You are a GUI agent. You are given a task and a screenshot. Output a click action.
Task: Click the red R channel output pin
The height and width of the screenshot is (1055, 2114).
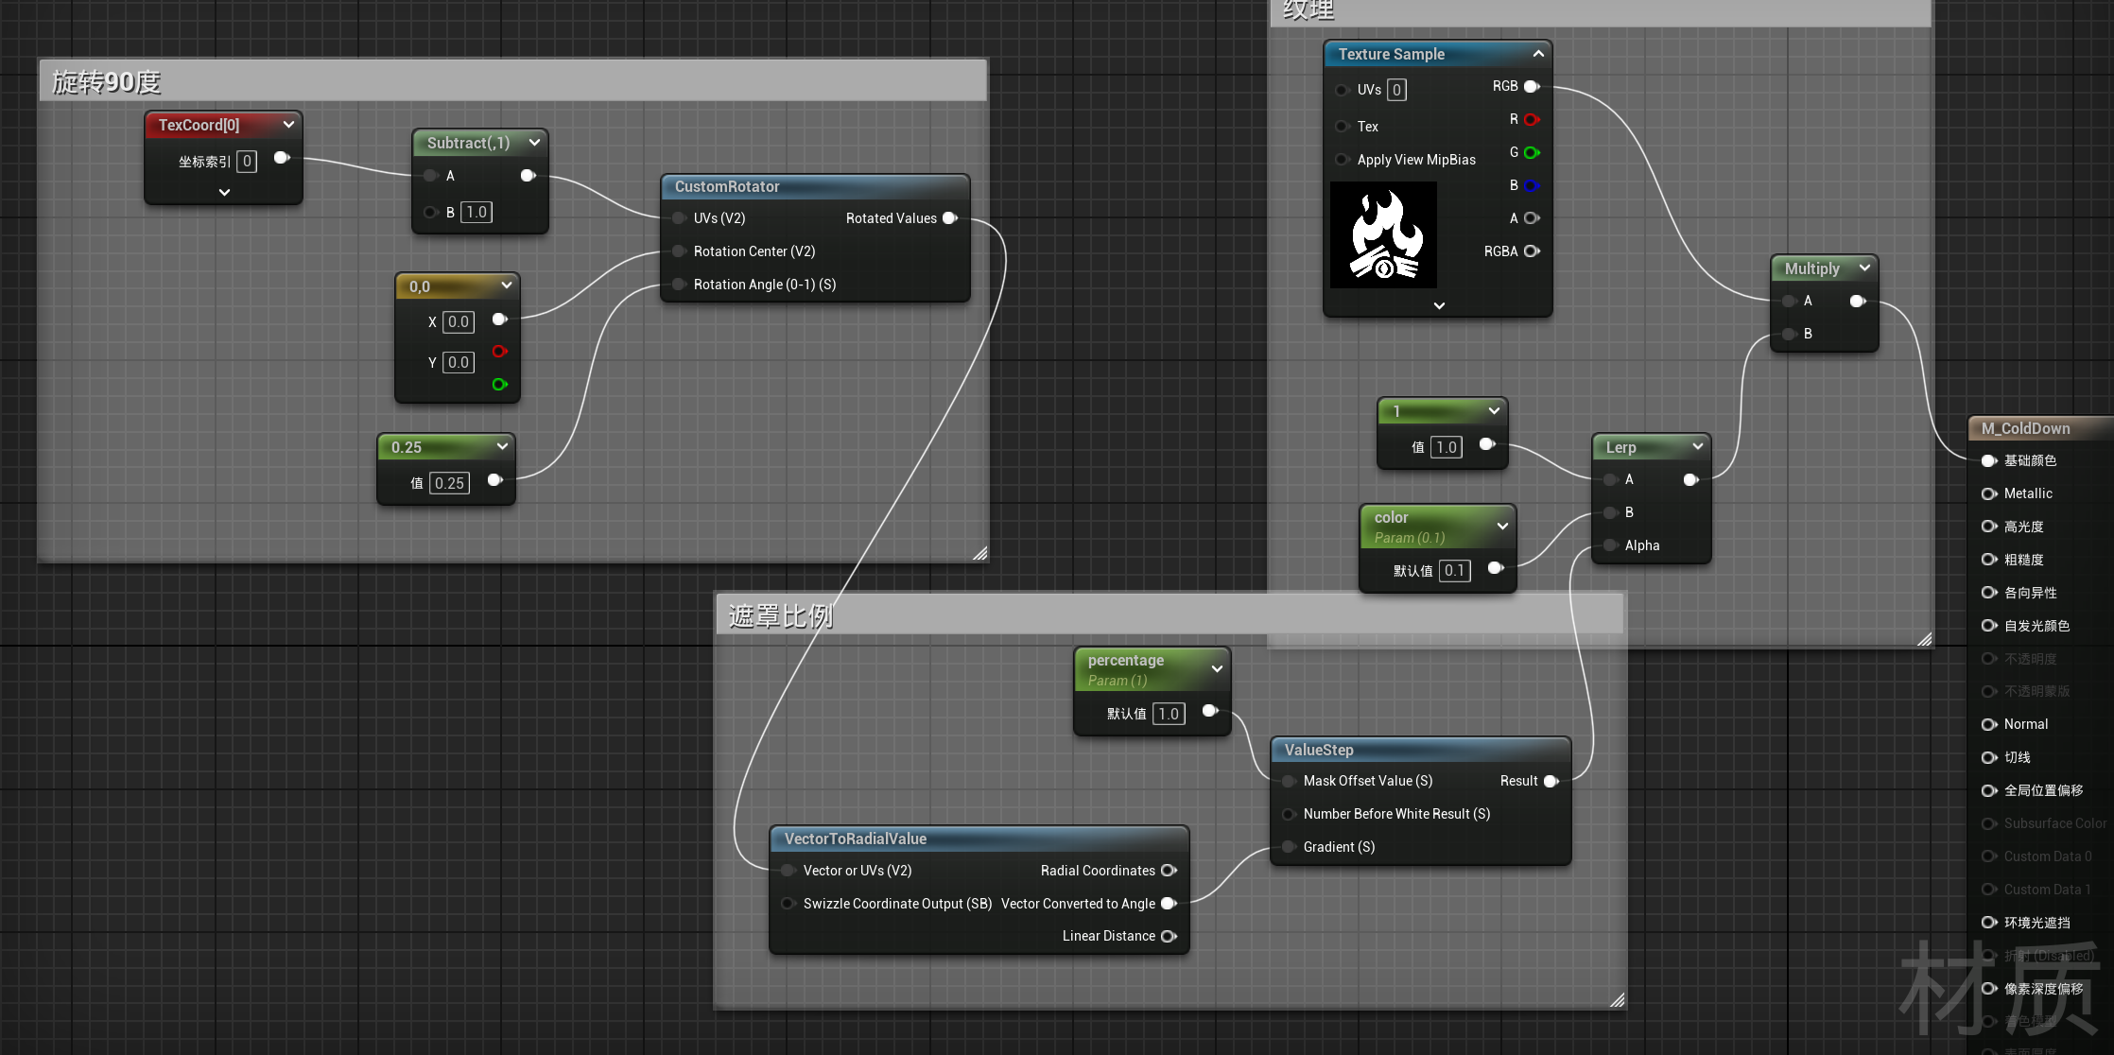pos(1532,120)
